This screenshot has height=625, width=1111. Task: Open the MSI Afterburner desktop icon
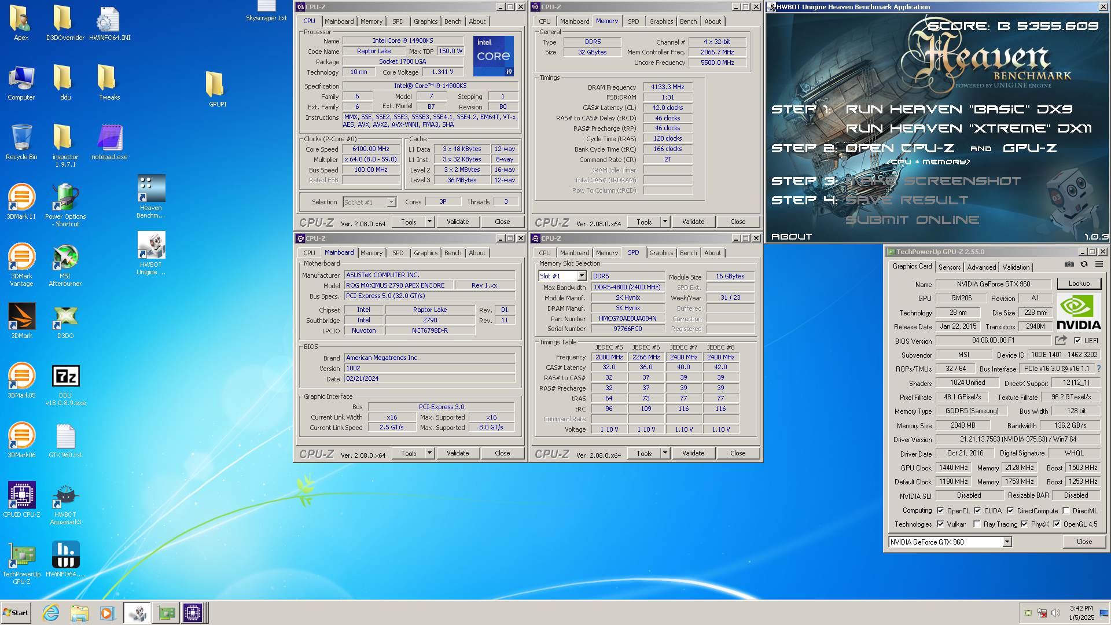click(x=65, y=265)
